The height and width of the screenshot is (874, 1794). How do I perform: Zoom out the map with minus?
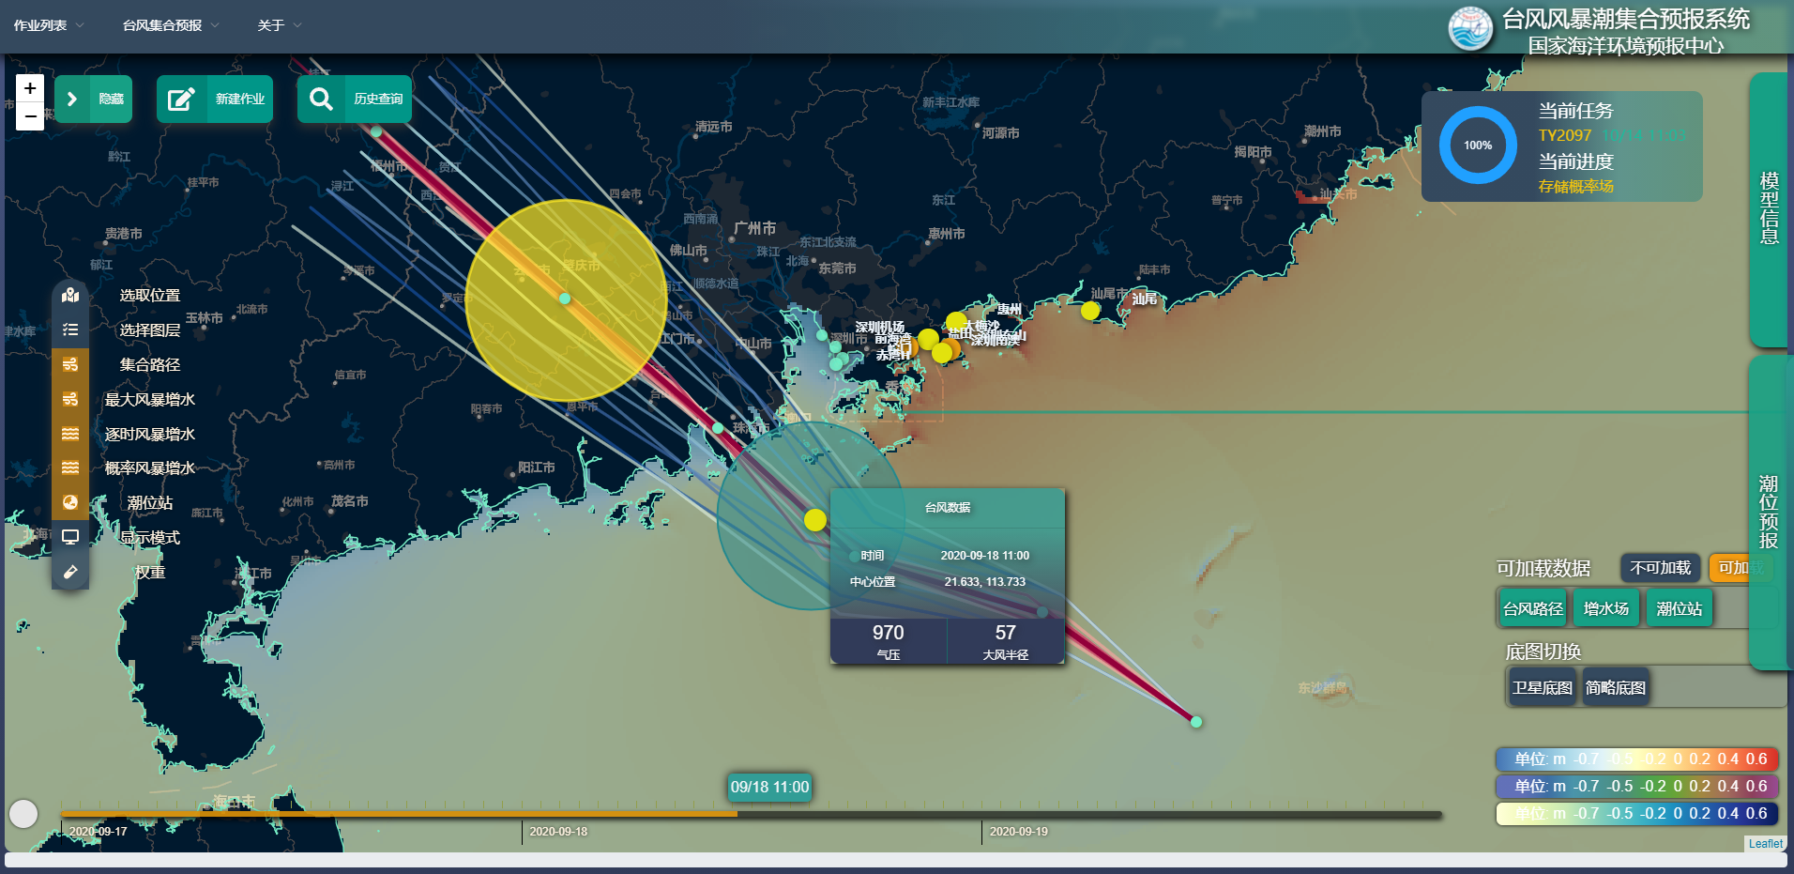(x=30, y=116)
